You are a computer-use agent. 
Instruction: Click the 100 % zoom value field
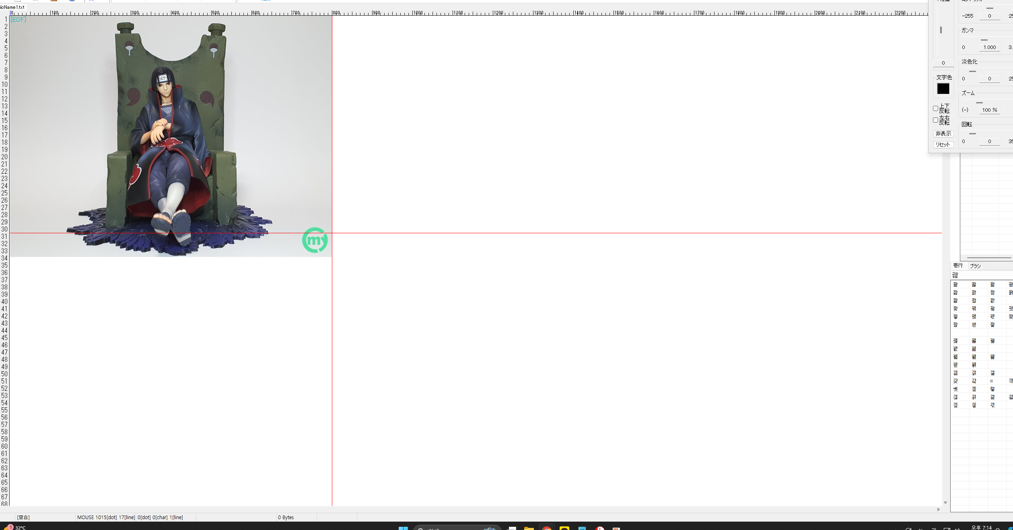point(989,110)
